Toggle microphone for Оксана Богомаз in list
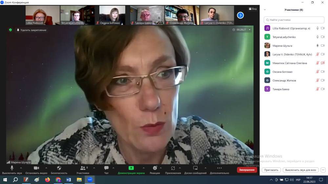The width and height of the screenshot is (328, 184). coord(317,72)
